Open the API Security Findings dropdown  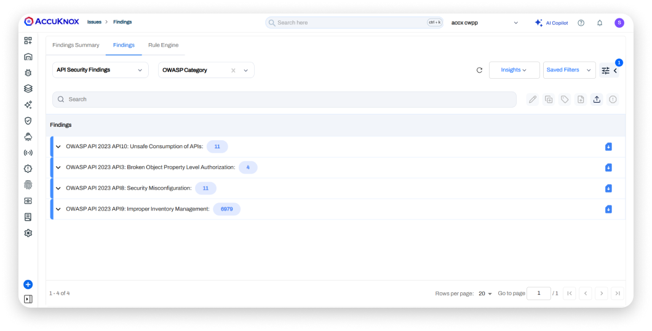pos(100,70)
